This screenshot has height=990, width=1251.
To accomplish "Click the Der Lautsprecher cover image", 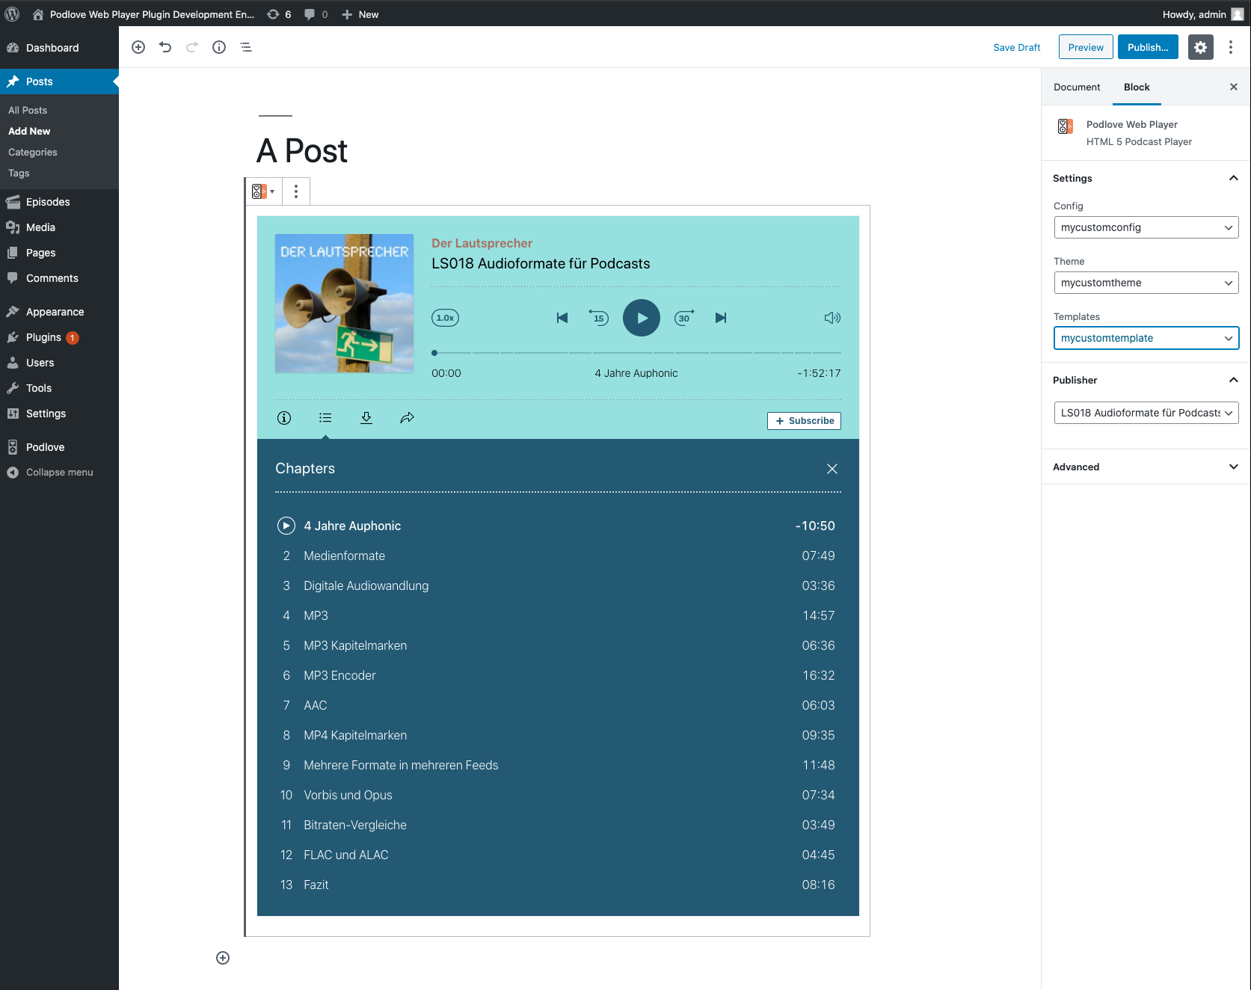I will 344,304.
